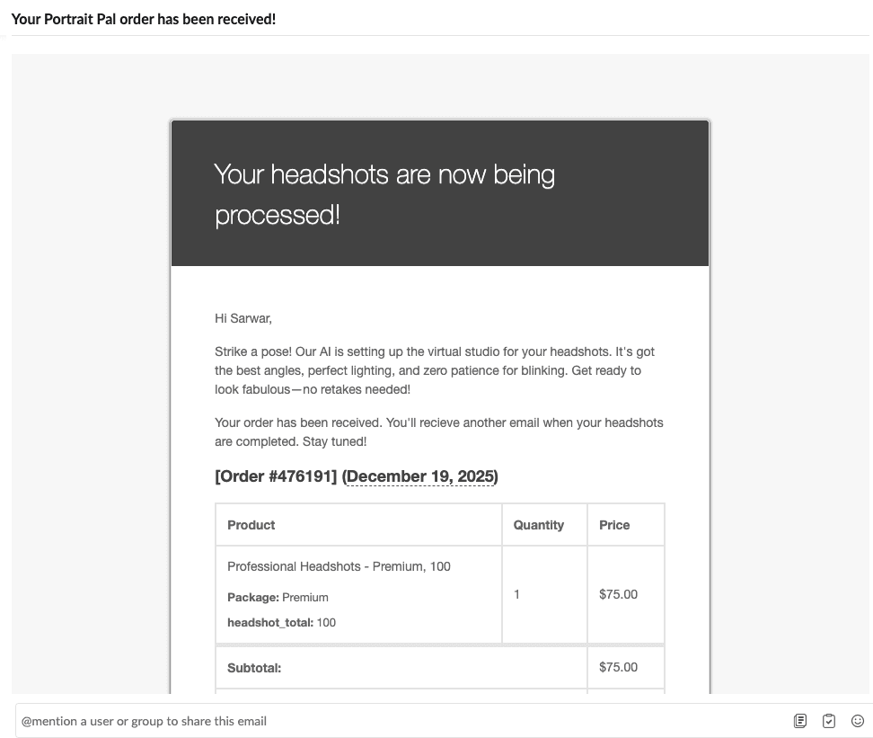Click the Order #476191 heading
Viewport: 873px width, 738px height.
click(x=274, y=476)
